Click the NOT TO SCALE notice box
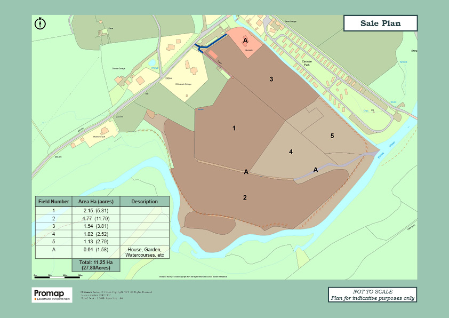Screen dimensions: 449x318 tap(372, 295)
